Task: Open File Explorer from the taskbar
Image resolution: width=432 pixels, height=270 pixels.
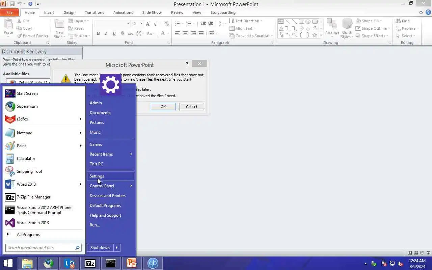Action: pos(27,263)
